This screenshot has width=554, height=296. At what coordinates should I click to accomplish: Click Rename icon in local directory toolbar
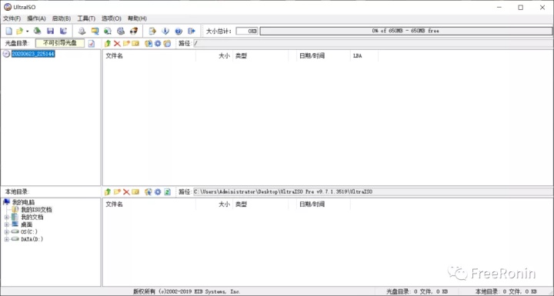(135, 191)
